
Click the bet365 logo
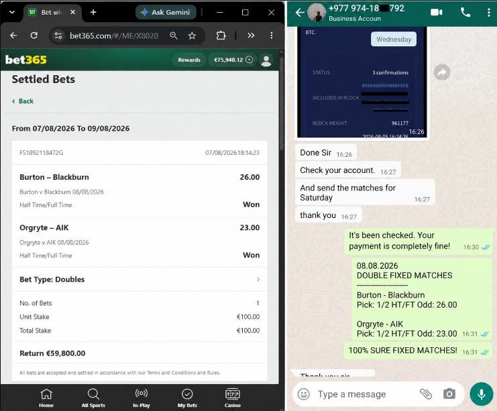(x=26, y=60)
